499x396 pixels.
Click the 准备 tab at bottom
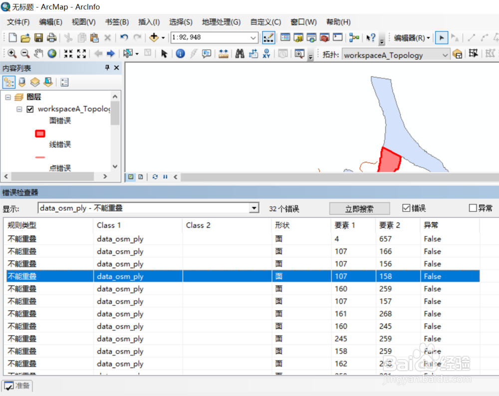tap(17, 386)
